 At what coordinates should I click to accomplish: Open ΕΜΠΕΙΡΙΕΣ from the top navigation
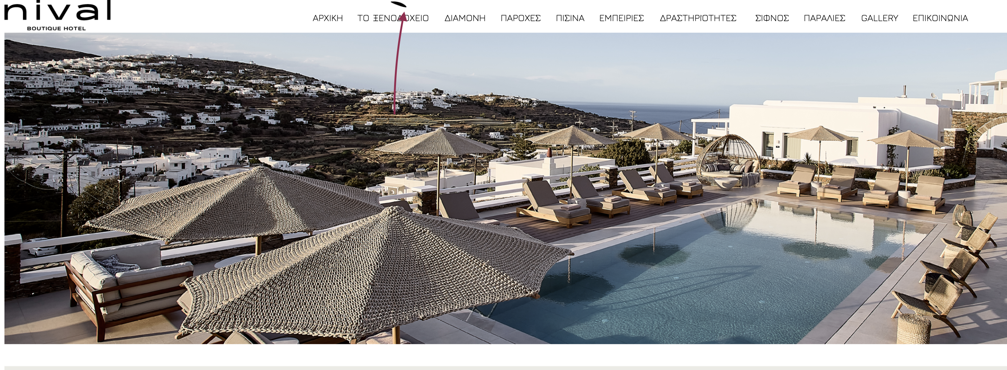pyautogui.click(x=621, y=18)
